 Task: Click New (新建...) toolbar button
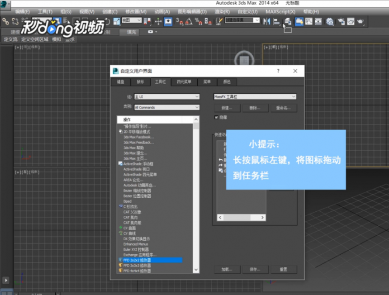[227, 108]
